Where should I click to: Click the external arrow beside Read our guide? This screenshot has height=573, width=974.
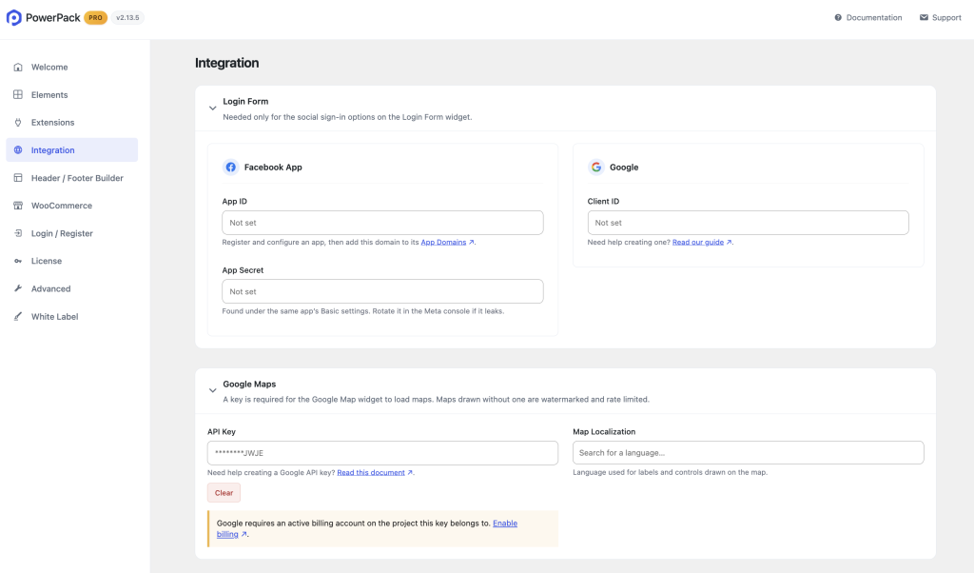click(x=730, y=243)
